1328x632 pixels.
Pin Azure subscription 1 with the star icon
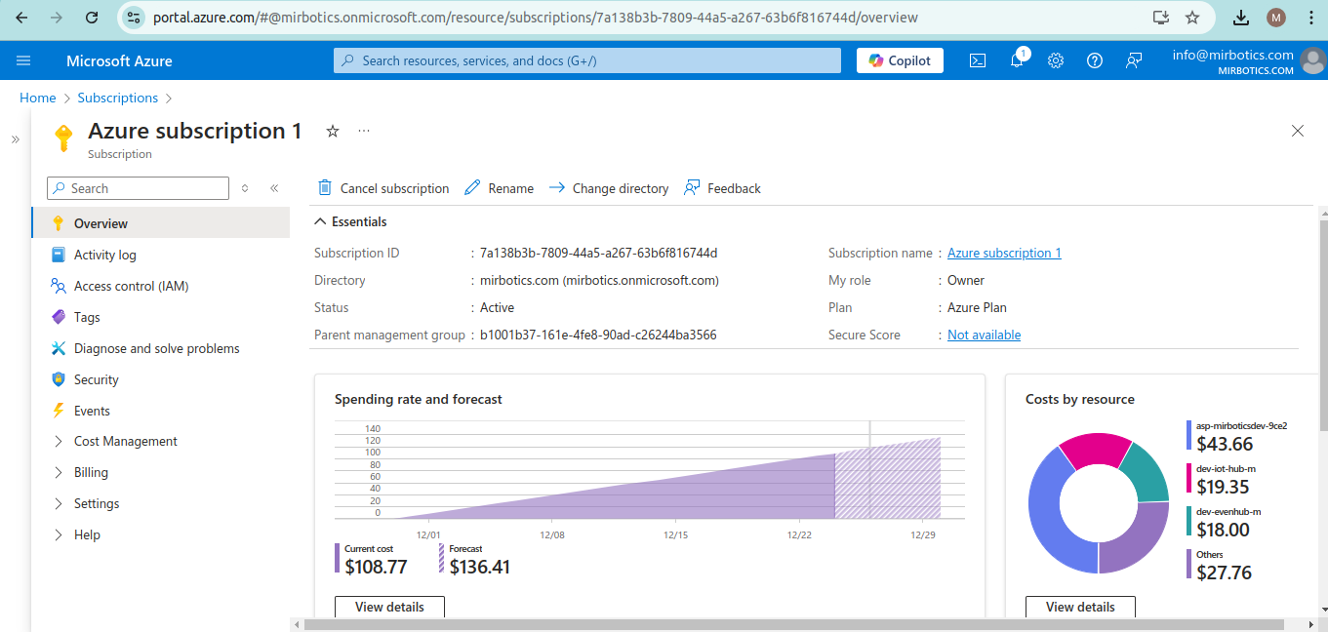pos(333,131)
